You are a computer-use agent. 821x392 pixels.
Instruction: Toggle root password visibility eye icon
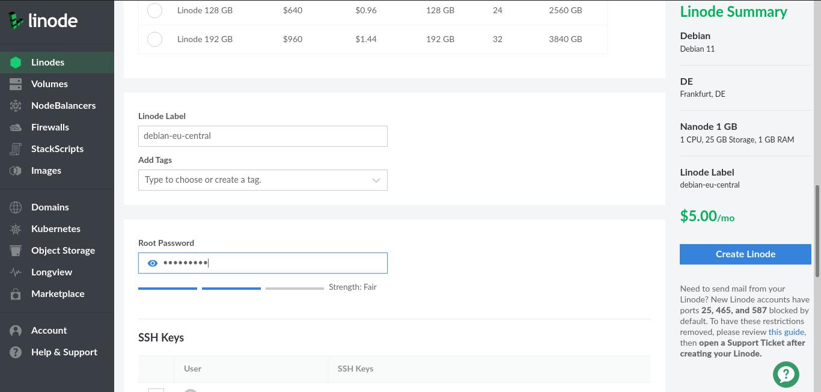click(x=153, y=263)
